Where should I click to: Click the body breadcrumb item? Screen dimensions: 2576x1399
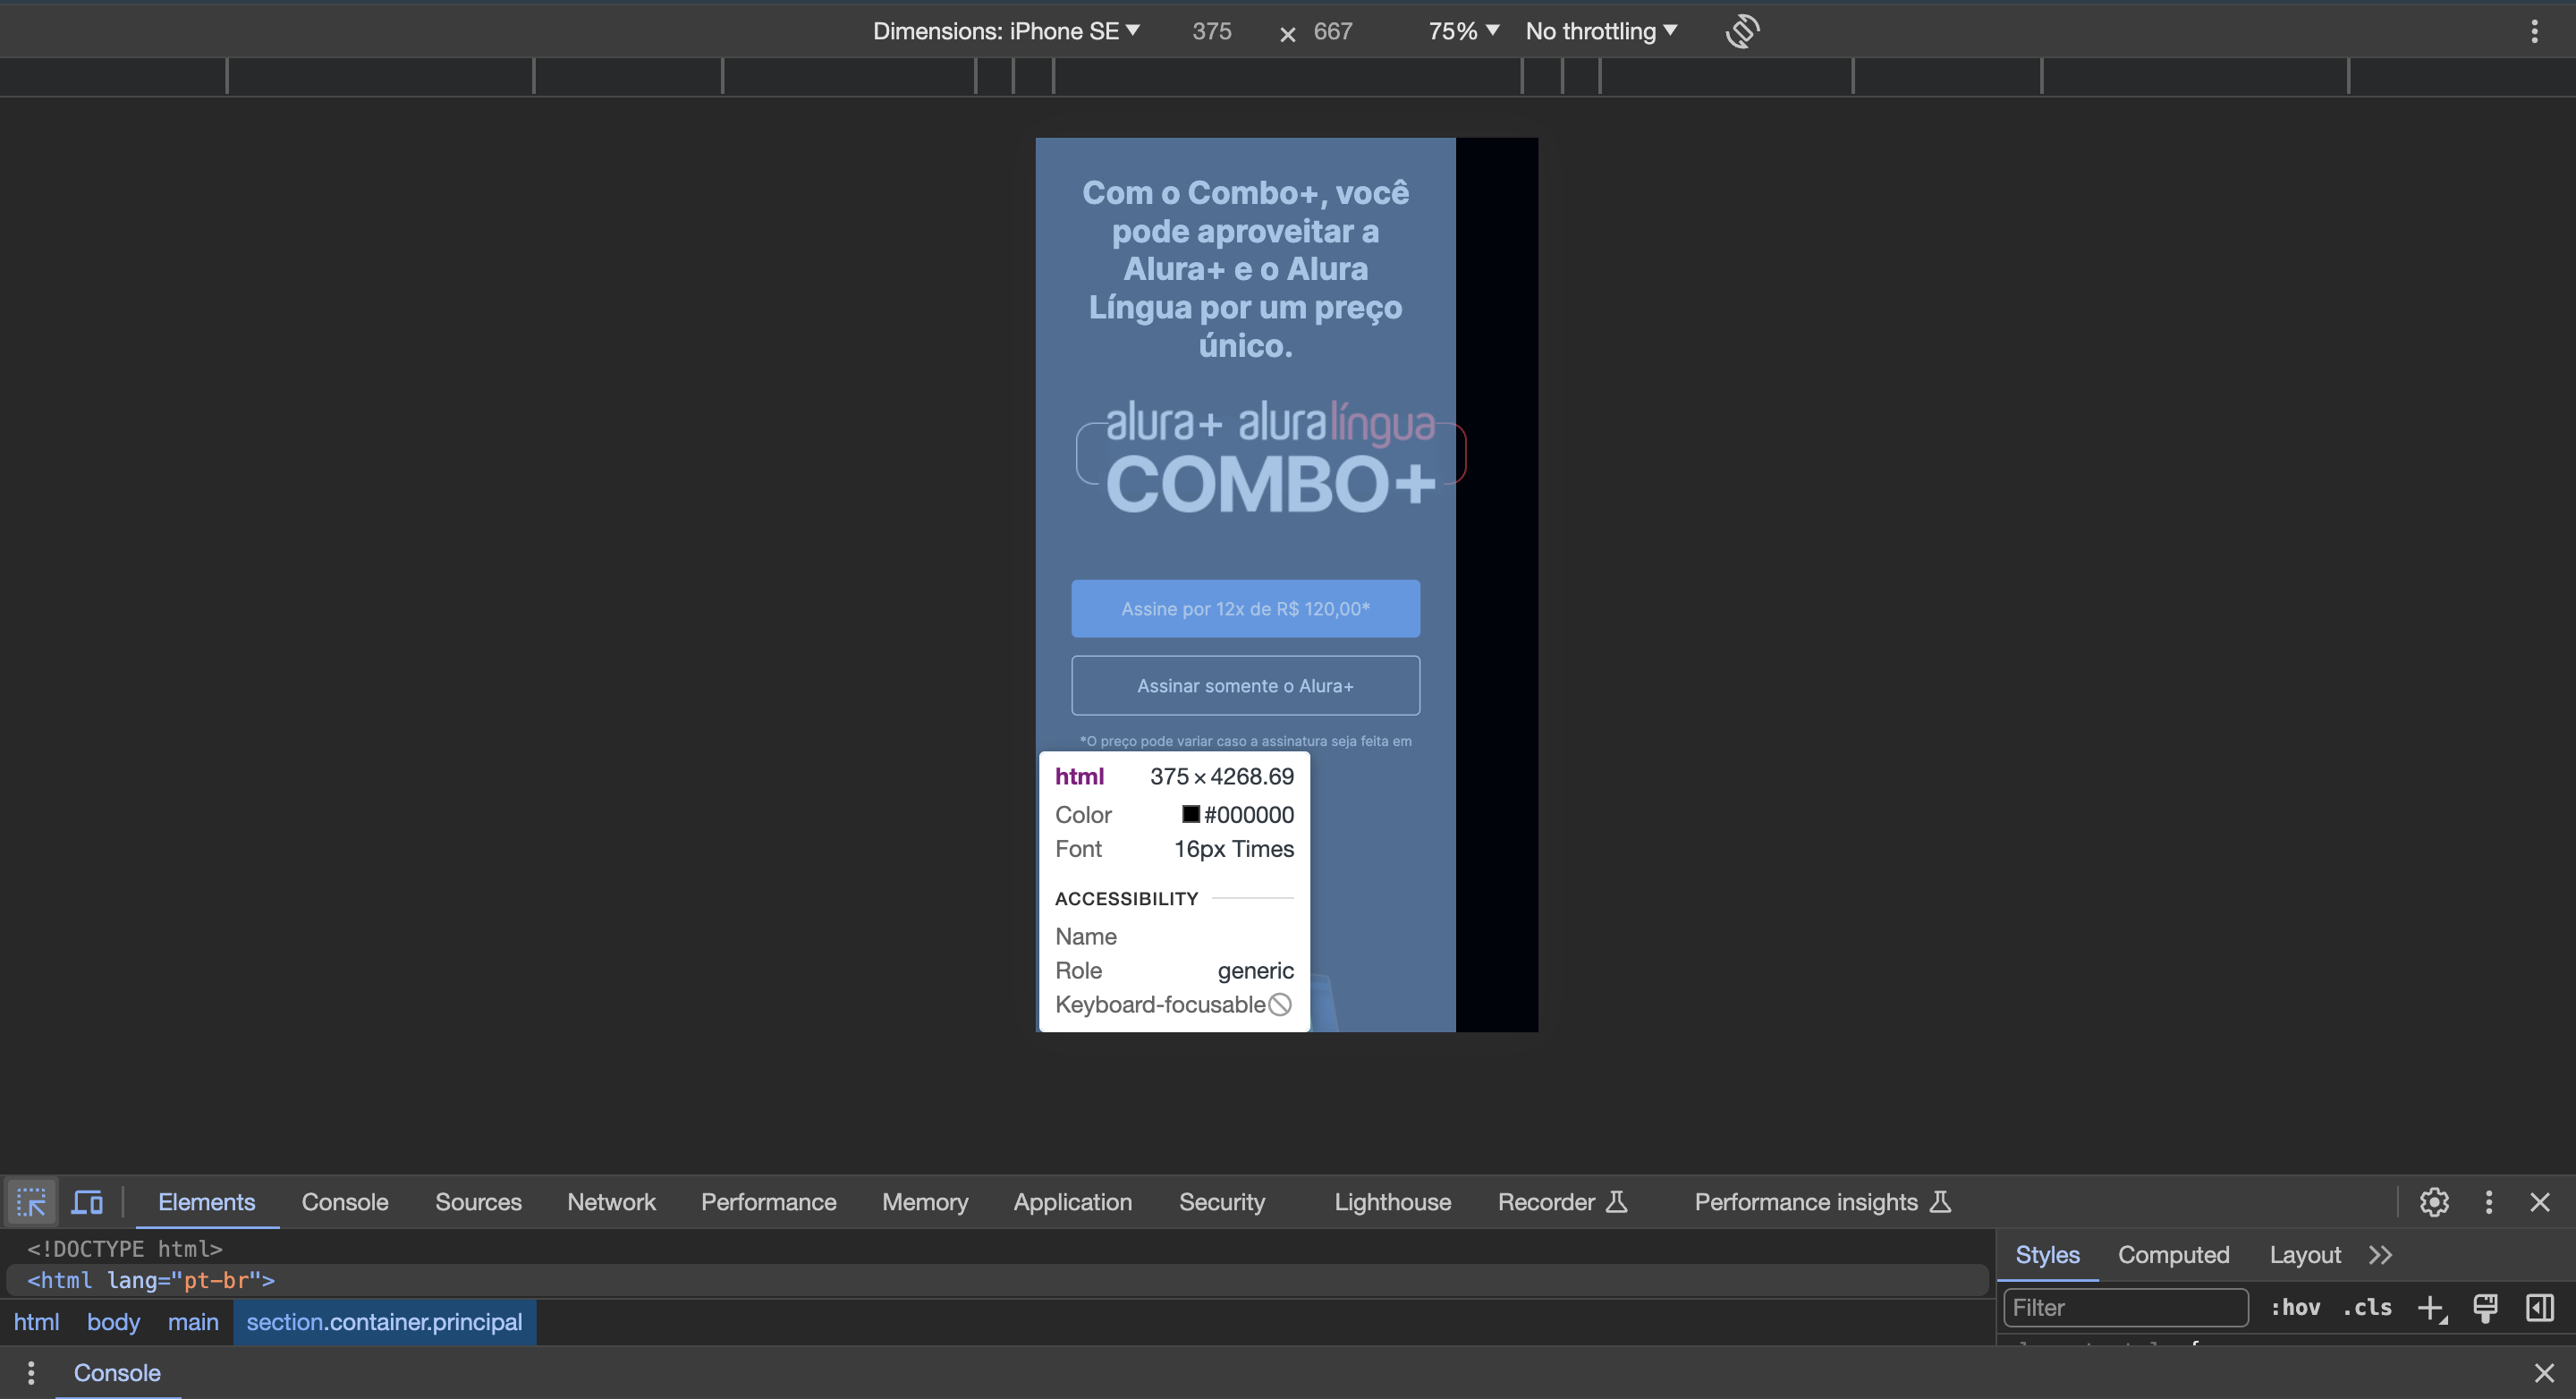click(113, 1322)
